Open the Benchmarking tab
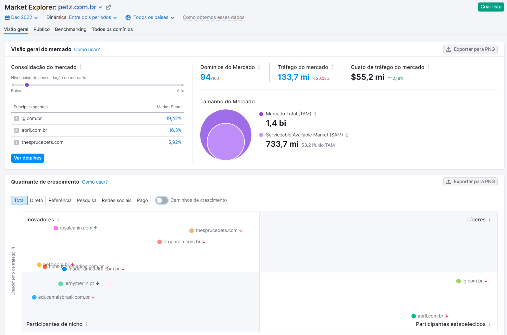Image resolution: width=507 pixels, height=335 pixels. point(71,29)
